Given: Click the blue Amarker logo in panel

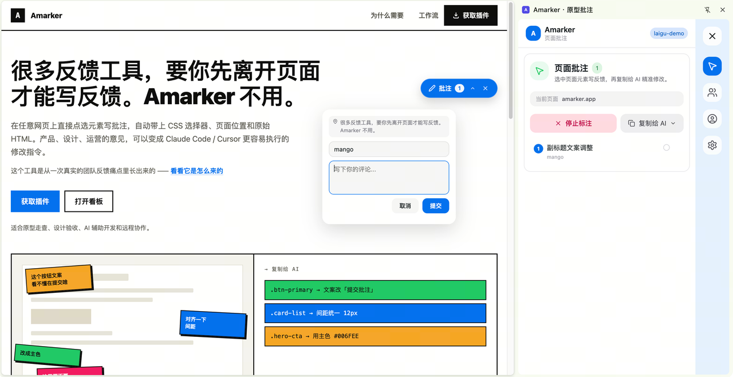Looking at the screenshot, I should tap(533, 34).
